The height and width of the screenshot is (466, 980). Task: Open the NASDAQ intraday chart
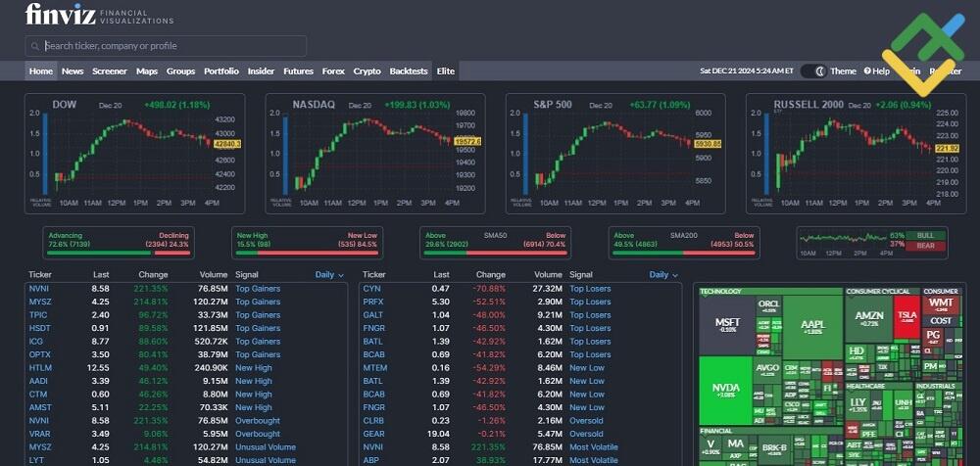tap(374, 154)
